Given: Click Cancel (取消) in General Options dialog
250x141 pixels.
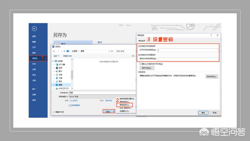Looking at the screenshot, I should (x=214, y=113).
